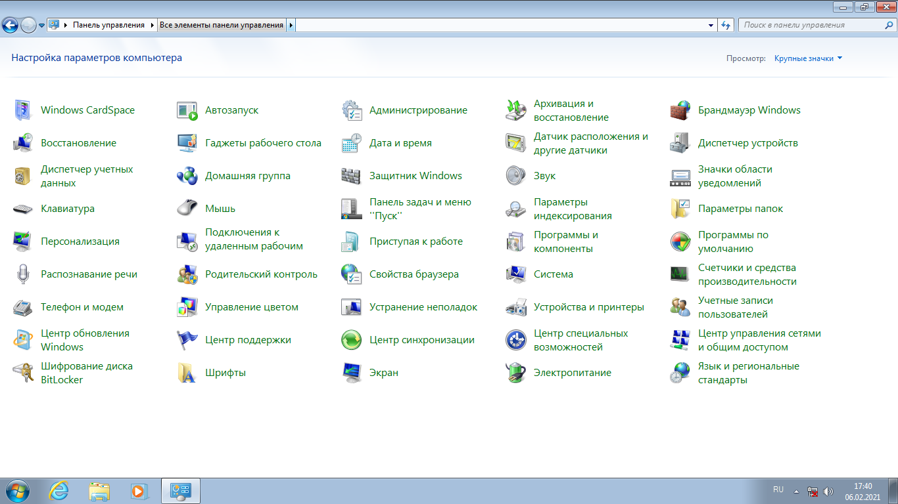Image resolution: width=898 pixels, height=504 pixels.
Task: Open the Программы и компоненты link
Action: click(x=566, y=241)
